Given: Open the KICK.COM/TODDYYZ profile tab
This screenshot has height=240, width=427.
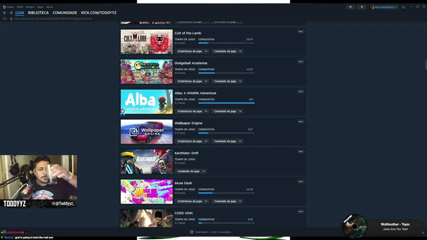Looking at the screenshot, I should tap(99, 13).
